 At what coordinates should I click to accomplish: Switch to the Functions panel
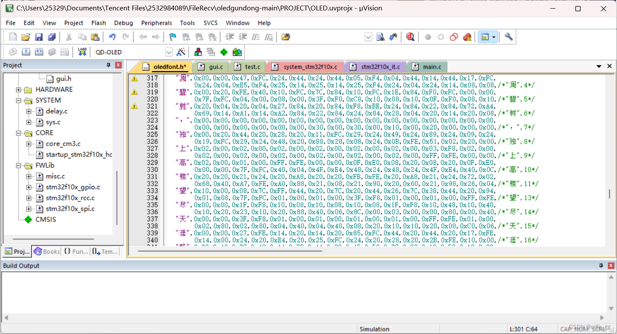(75, 251)
